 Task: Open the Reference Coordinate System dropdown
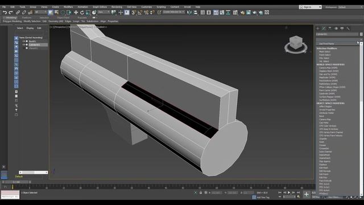pyautogui.click(x=104, y=12)
